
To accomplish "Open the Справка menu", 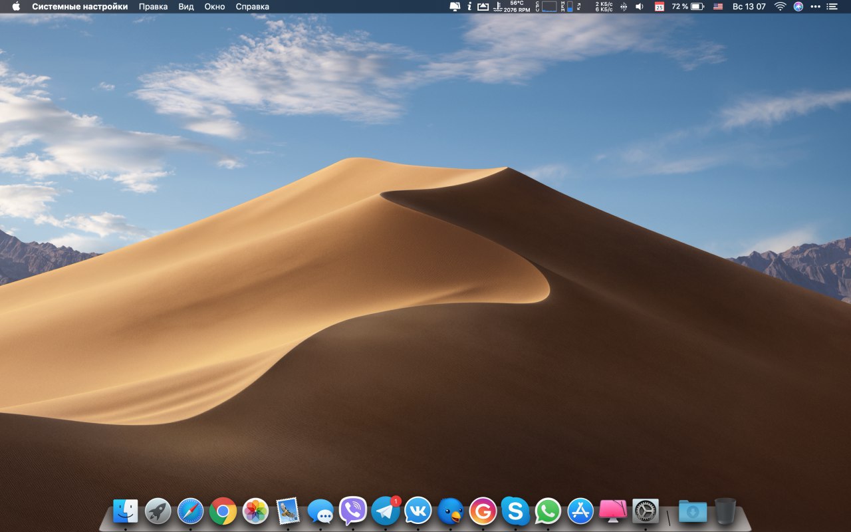I will pos(253,7).
